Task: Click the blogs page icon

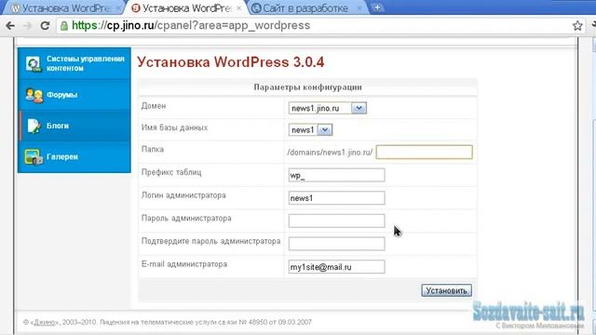Action: point(34,127)
